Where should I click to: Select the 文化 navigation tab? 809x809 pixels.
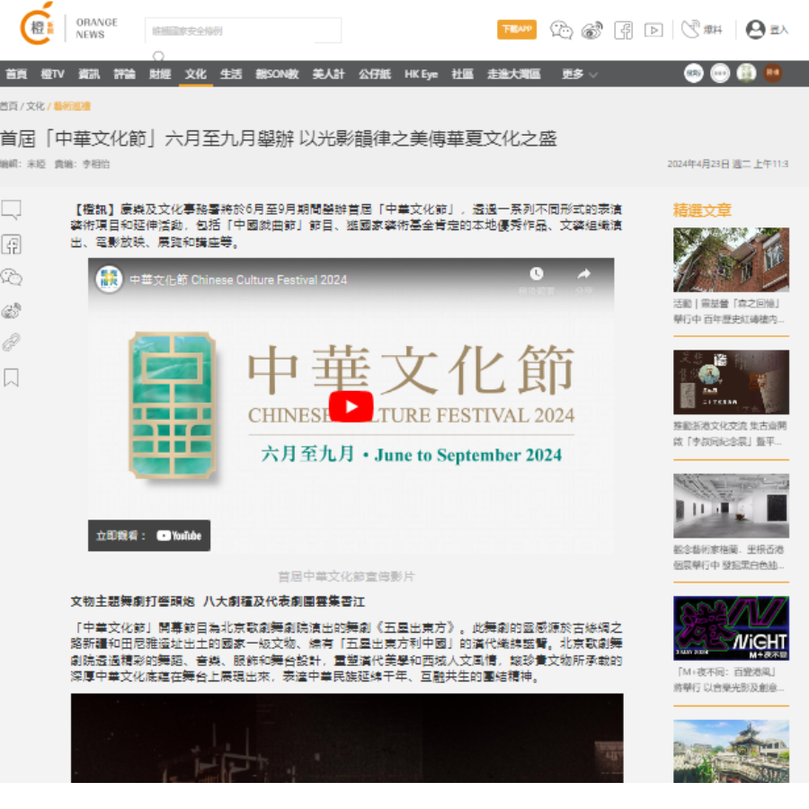pos(196,75)
